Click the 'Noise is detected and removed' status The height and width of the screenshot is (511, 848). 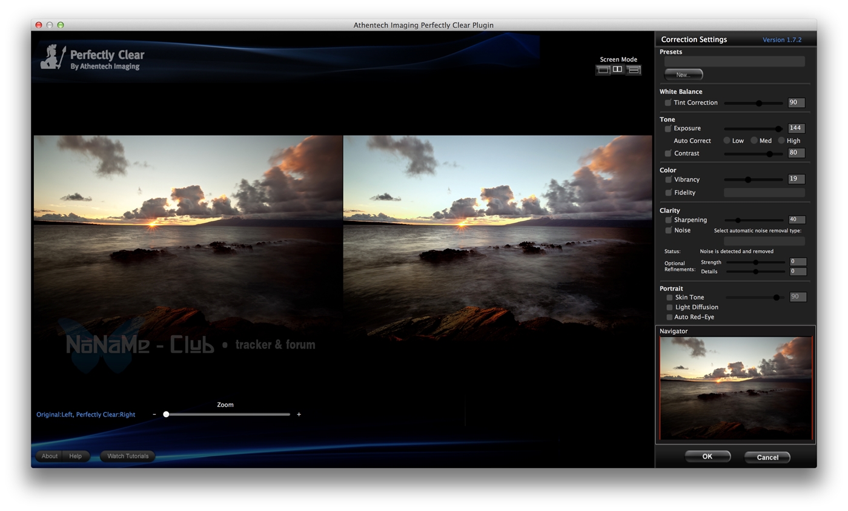coord(736,251)
